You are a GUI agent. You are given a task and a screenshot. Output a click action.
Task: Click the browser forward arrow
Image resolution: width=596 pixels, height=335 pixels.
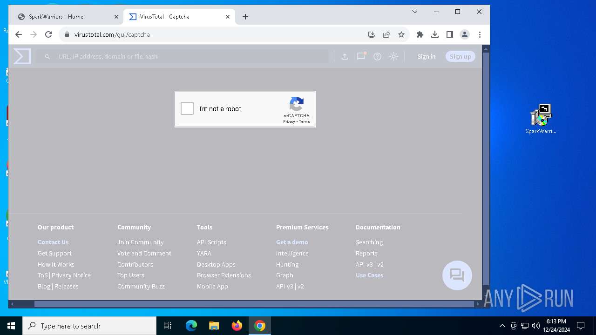point(34,34)
